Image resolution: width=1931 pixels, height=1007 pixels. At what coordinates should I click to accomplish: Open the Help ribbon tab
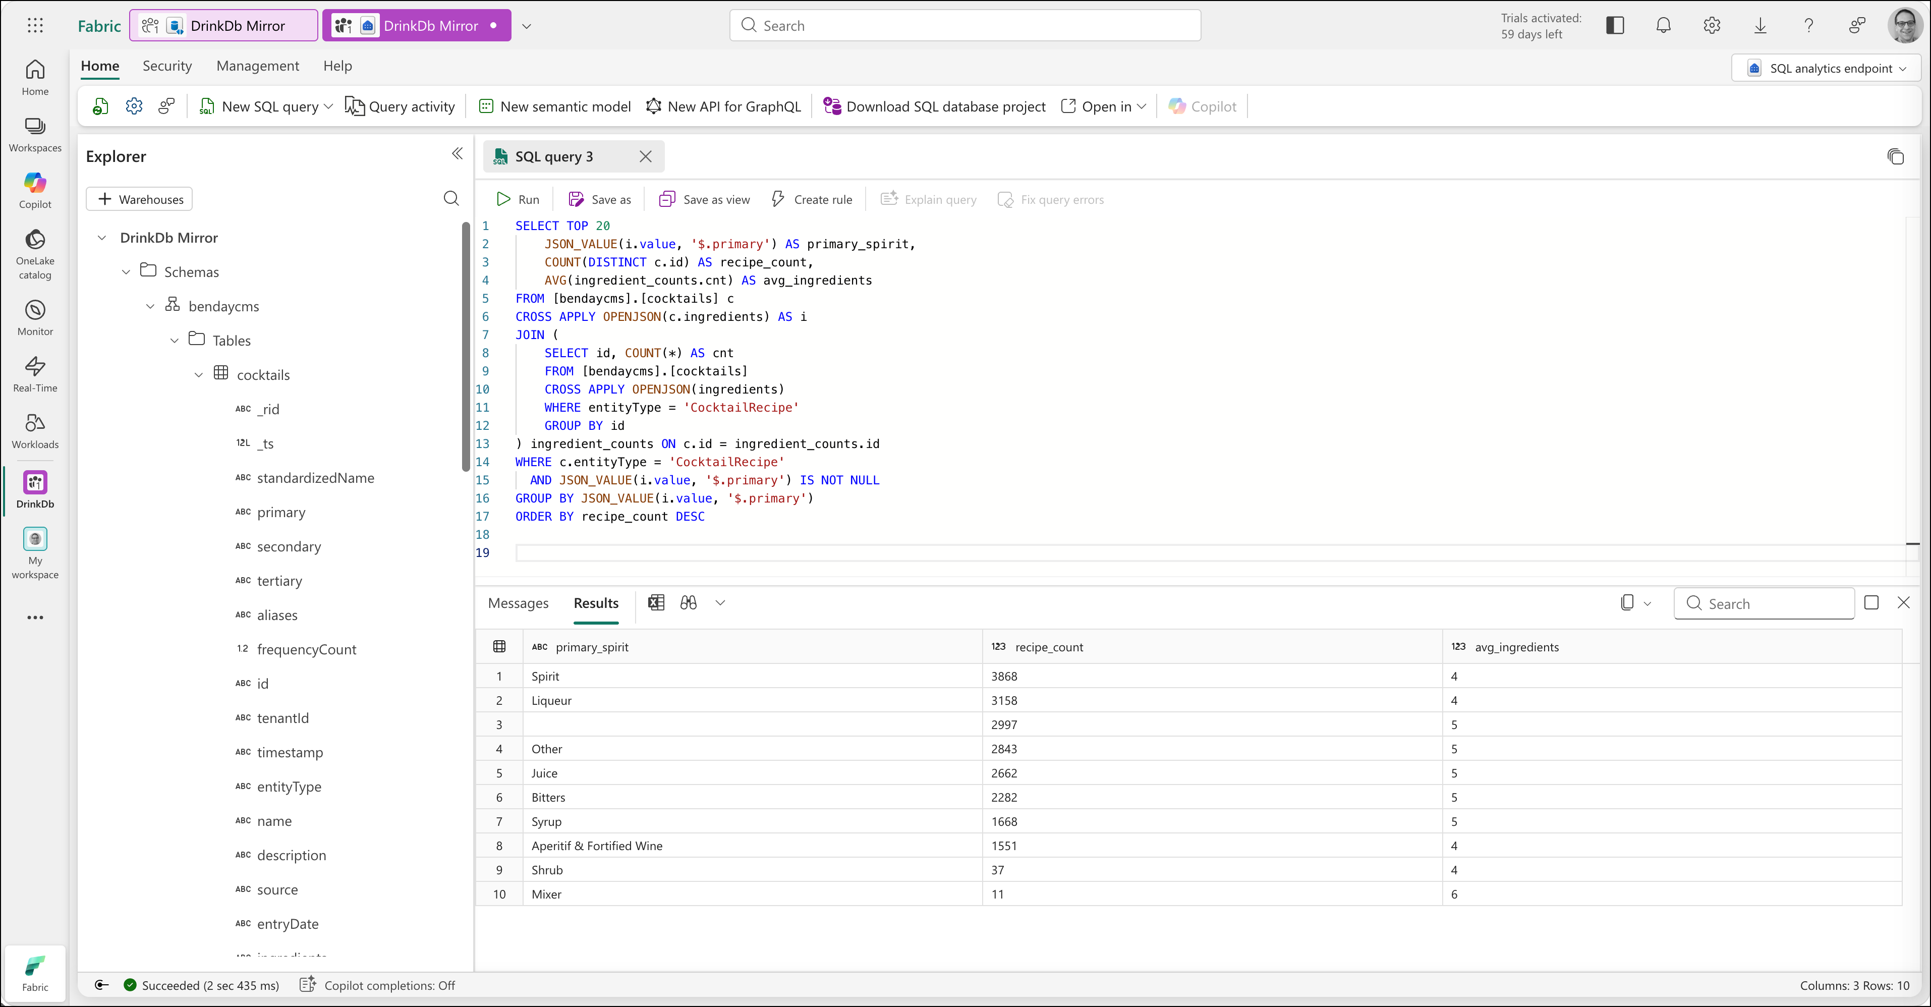coord(337,66)
